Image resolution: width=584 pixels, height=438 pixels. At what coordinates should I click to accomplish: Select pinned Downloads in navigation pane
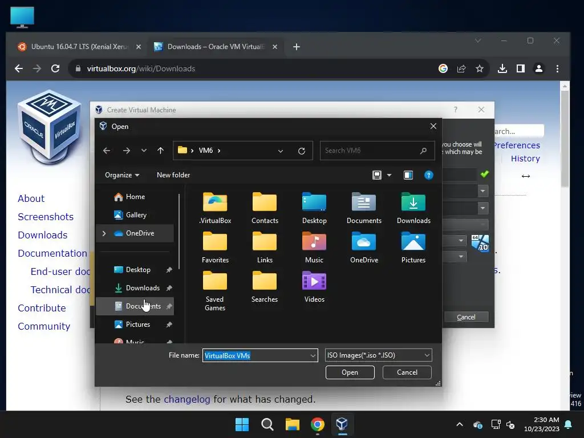135,288
